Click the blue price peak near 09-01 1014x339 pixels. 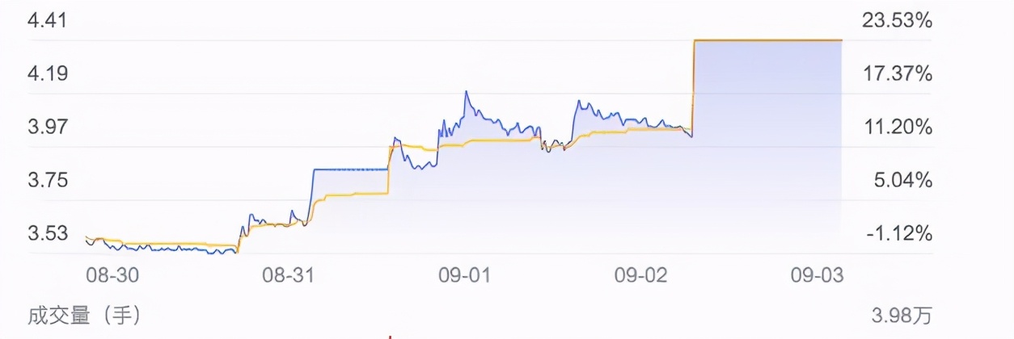[x=467, y=93]
